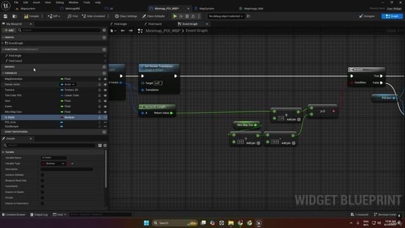Click Add pin on the 1.0 add node
This screenshot has height=228, width=405.
coord(294,120)
